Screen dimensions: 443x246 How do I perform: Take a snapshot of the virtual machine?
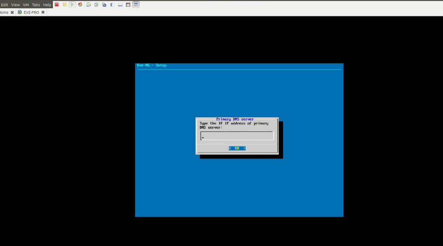[x=88, y=4]
